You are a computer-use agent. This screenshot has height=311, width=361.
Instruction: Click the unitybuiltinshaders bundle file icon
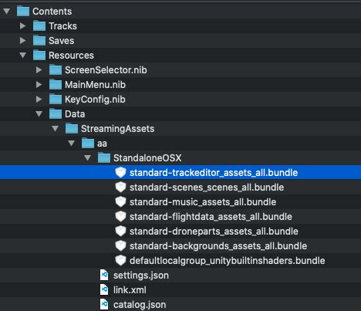point(120,260)
